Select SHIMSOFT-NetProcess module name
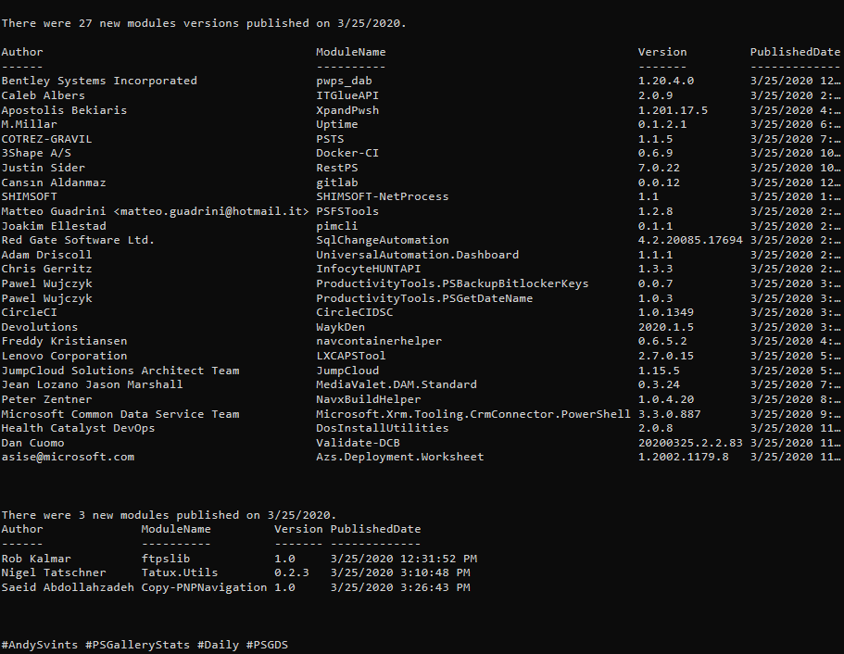This screenshot has width=844, height=654. pyautogui.click(x=383, y=196)
